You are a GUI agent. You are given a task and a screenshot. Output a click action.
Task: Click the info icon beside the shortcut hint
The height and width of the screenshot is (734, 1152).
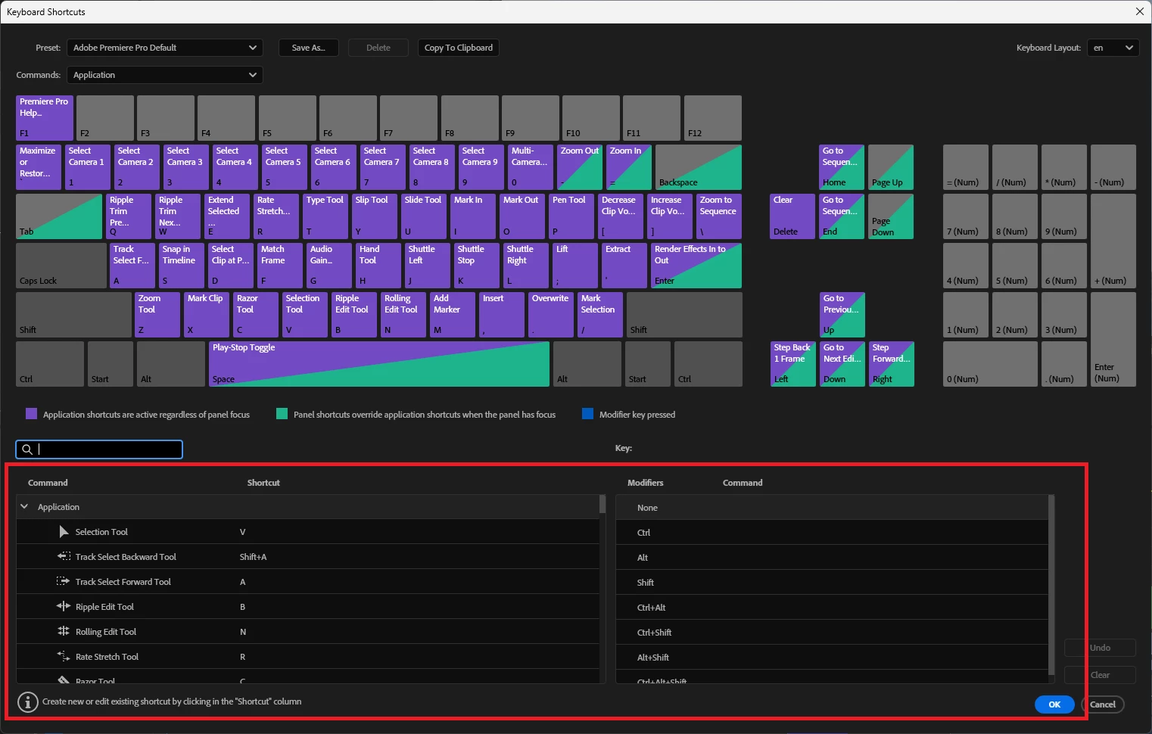(28, 702)
